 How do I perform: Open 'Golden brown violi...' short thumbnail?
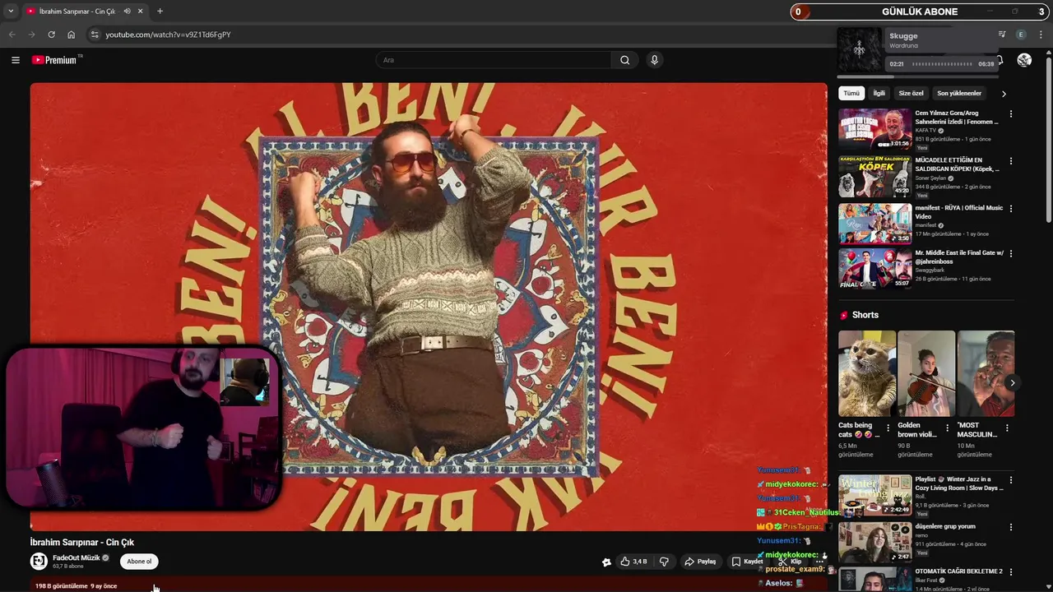point(926,374)
